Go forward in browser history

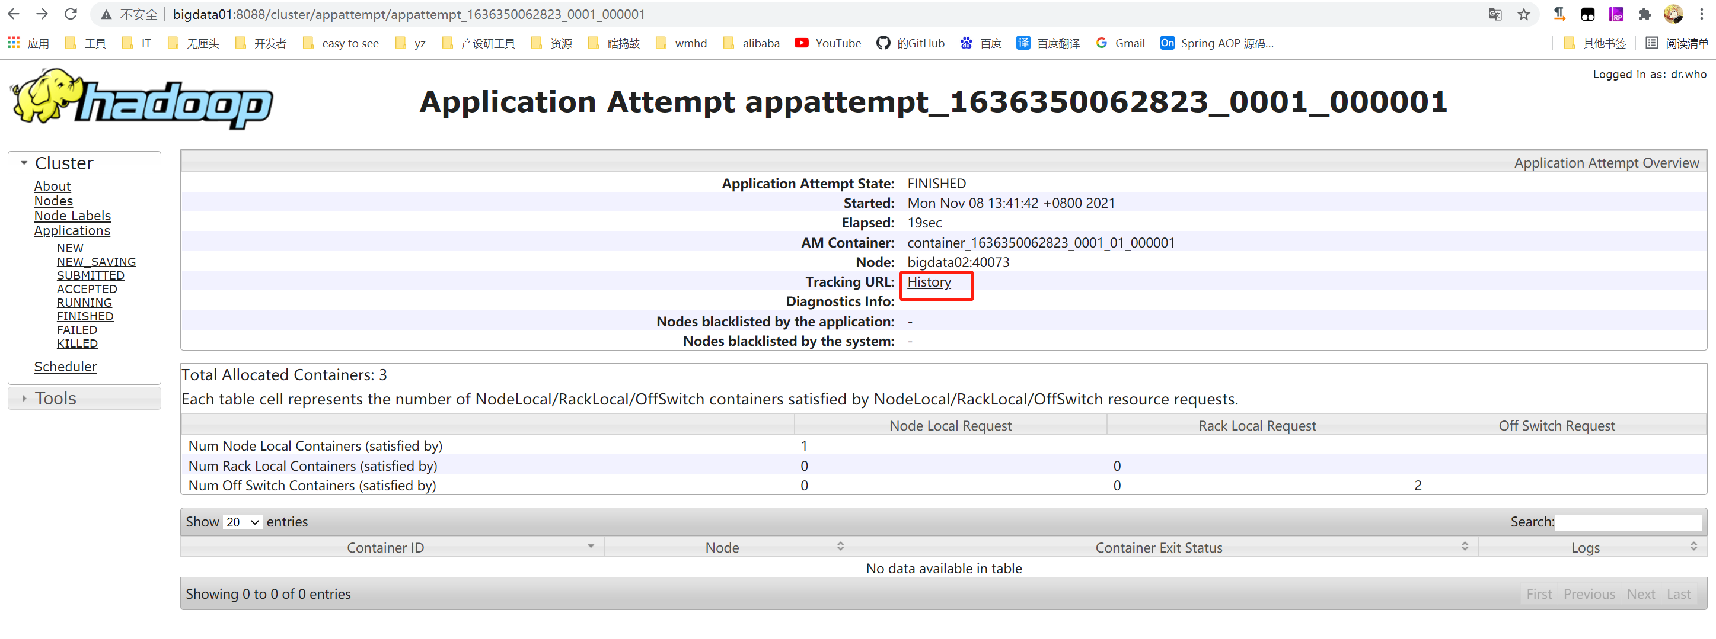[x=42, y=14]
